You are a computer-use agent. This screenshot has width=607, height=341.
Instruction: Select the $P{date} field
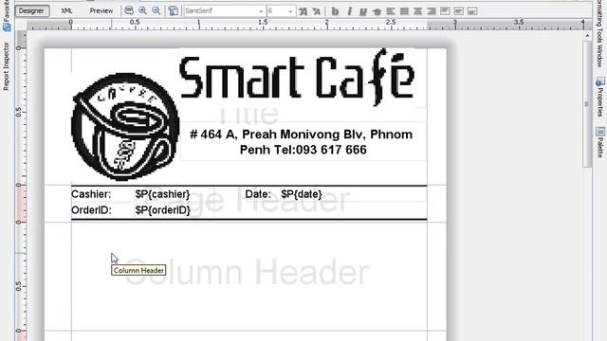[x=302, y=194]
